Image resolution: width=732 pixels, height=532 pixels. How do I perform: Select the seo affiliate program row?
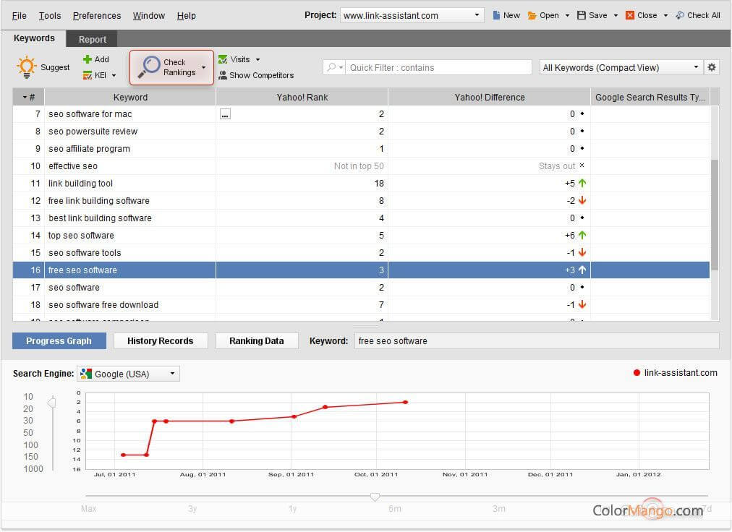(362, 149)
